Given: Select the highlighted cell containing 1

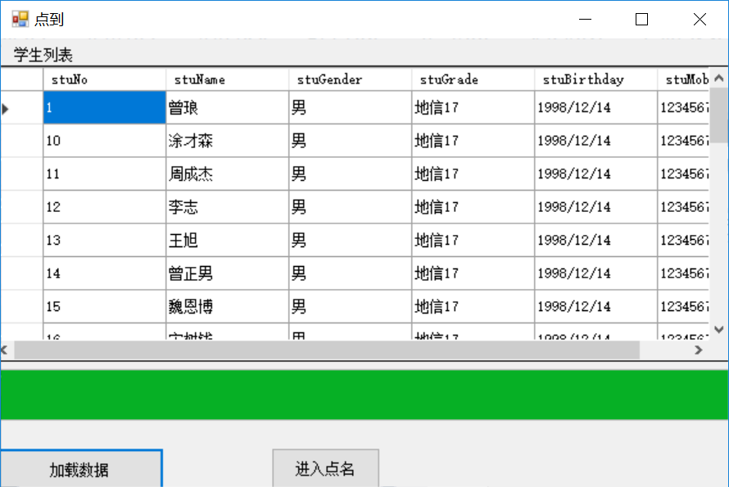Looking at the screenshot, I should pos(104,107).
